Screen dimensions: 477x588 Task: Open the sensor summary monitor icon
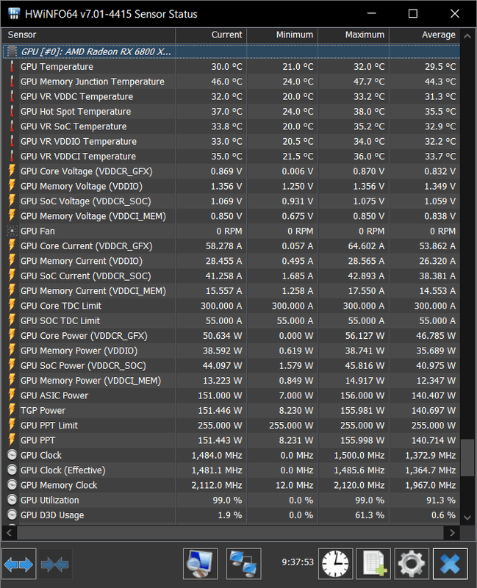pyautogui.click(x=200, y=564)
